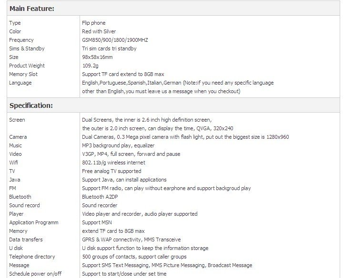This screenshot has width=344, height=278.
Task: Click the Screen row label
Action: pyautogui.click(x=17, y=120)
